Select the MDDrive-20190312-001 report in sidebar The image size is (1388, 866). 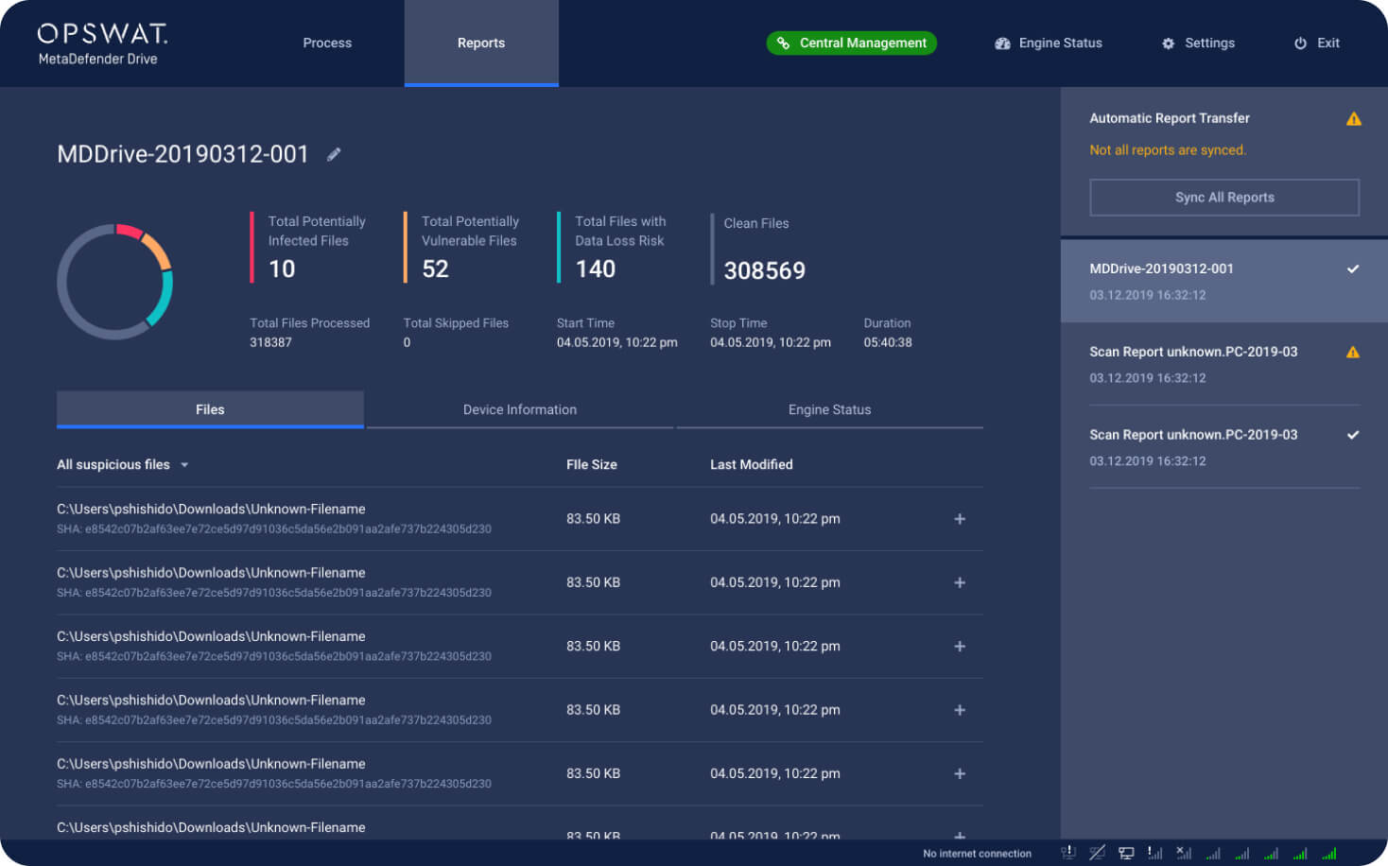[x=1224, y=281]
